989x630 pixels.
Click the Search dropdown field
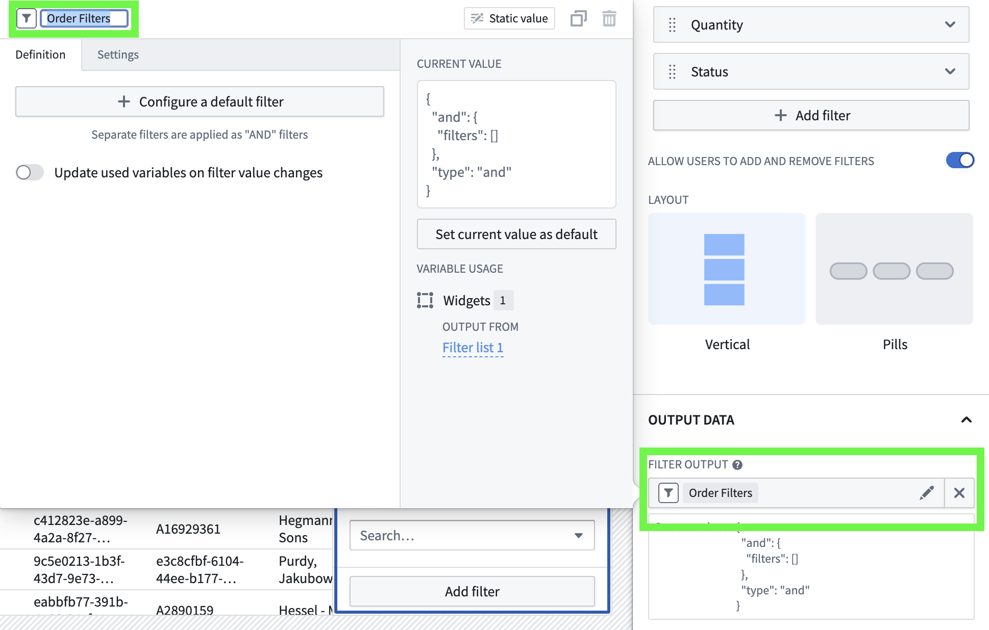click(x=472, y=535)
